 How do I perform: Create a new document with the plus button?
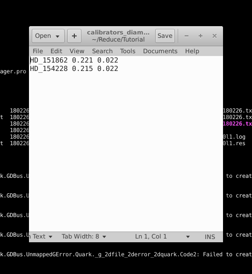pos(74,36)
